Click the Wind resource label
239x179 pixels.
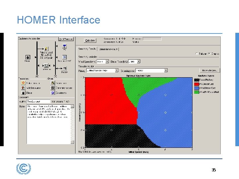point(34,88)
